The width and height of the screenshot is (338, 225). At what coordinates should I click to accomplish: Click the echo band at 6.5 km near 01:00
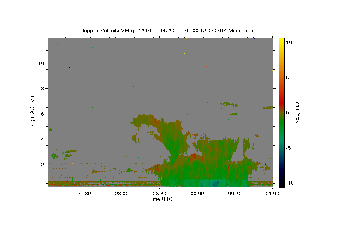268,107
